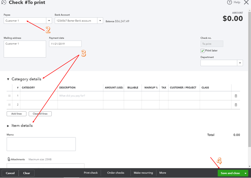Viewport: 251px width, 178px height.
Task: Click the Category cell in line 2
Action: click(x=39, y=105)
